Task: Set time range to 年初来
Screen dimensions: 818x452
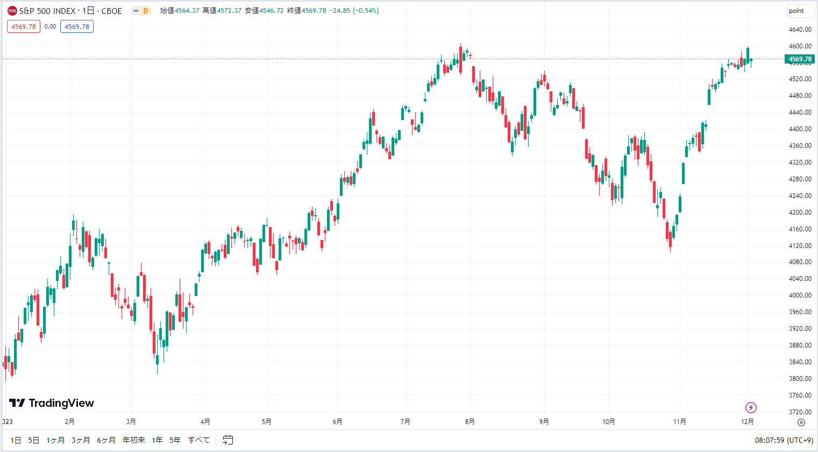Action: [x=134, y=440]
